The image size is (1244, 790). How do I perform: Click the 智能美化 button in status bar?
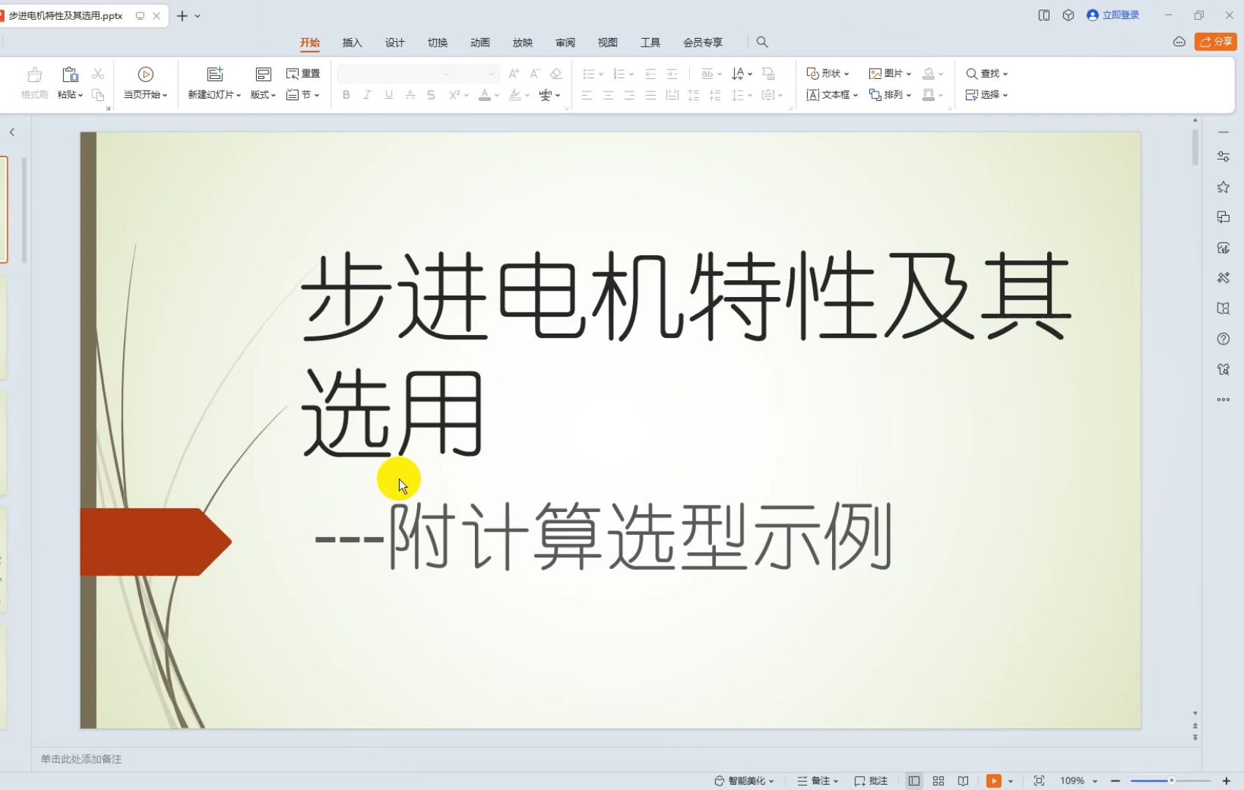tap(744, 781)
